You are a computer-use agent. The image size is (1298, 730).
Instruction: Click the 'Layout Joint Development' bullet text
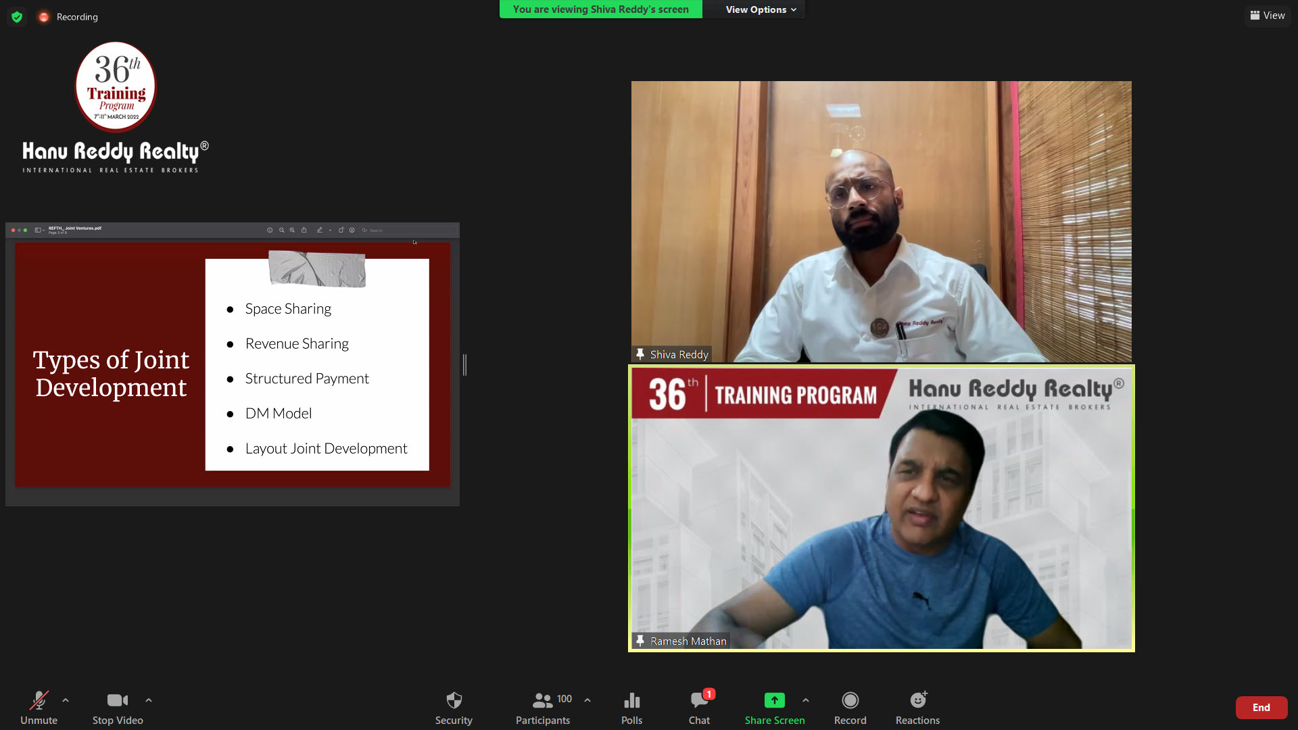(x=327, y=449)
